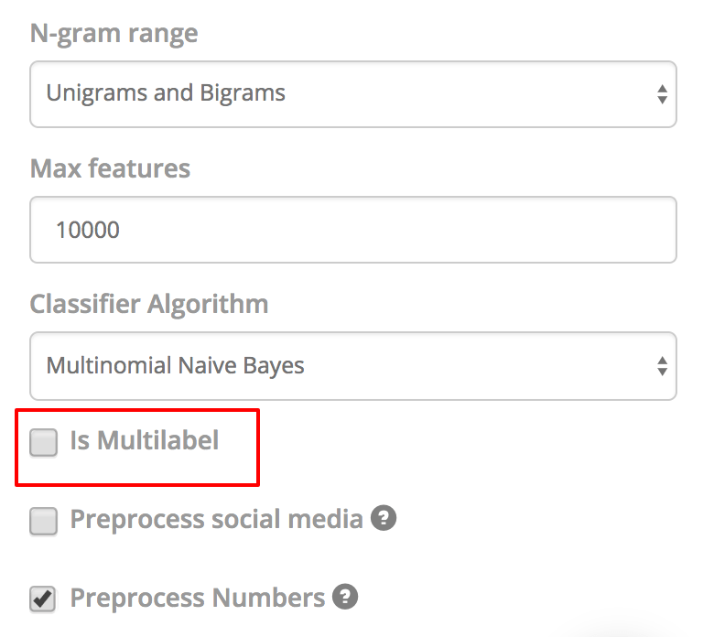Open help for Preprocess social media
The height and width of the screenshot is (637, 703).
point(384,519)
